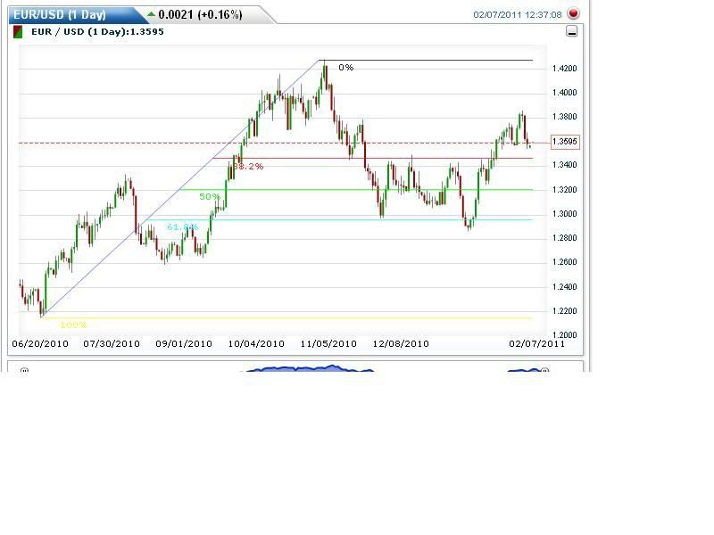Click the 10/04/2010 date axis label
The image size is (714, 535).
coord(256,344)
